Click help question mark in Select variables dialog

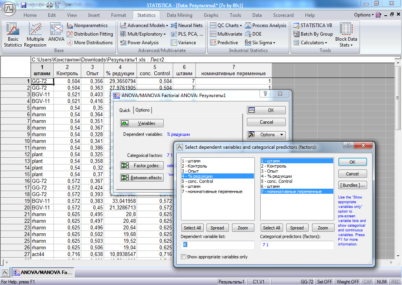click(x=348, y=146)
